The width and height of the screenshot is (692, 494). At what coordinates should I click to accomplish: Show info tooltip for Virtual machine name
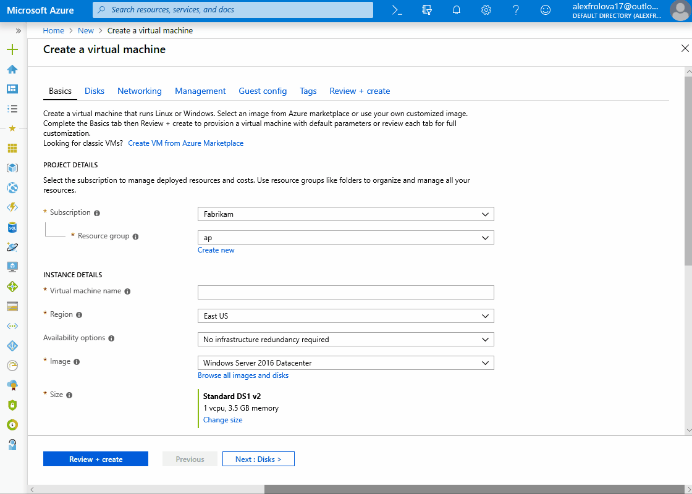127,291
